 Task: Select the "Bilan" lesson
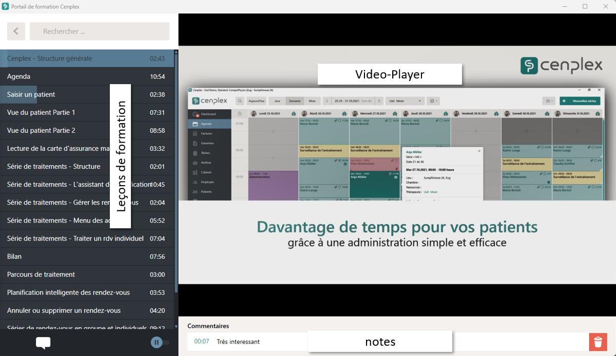click(86, 256)
